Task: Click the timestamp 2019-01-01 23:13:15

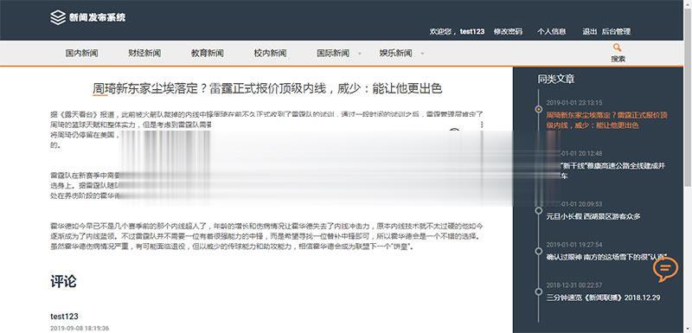Action: [574, 103]
